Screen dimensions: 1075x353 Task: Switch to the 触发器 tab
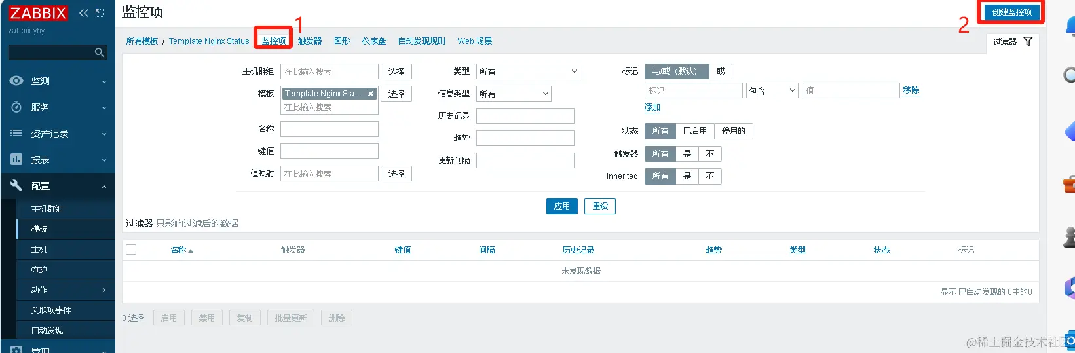310,41
